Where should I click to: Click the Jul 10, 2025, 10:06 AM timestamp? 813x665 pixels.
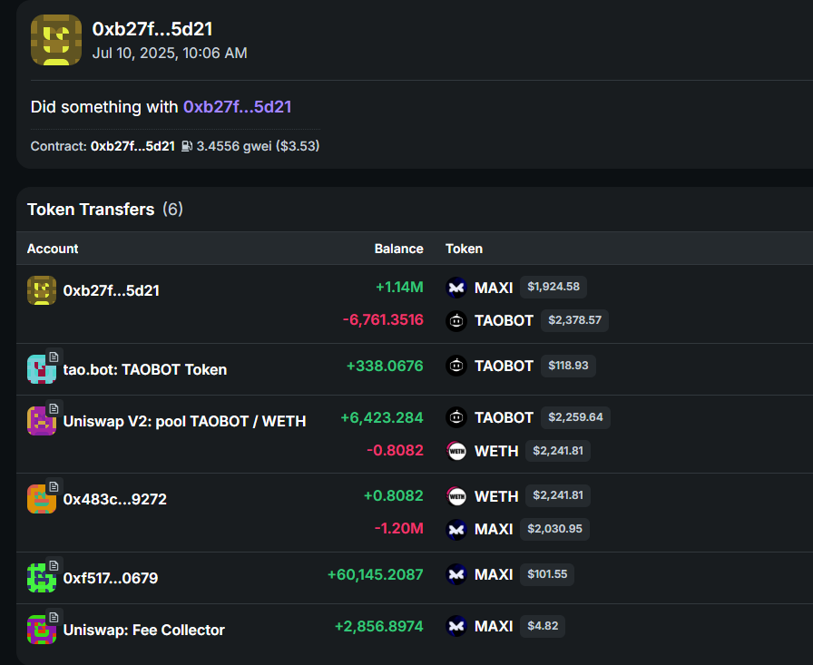pos(170,54)
